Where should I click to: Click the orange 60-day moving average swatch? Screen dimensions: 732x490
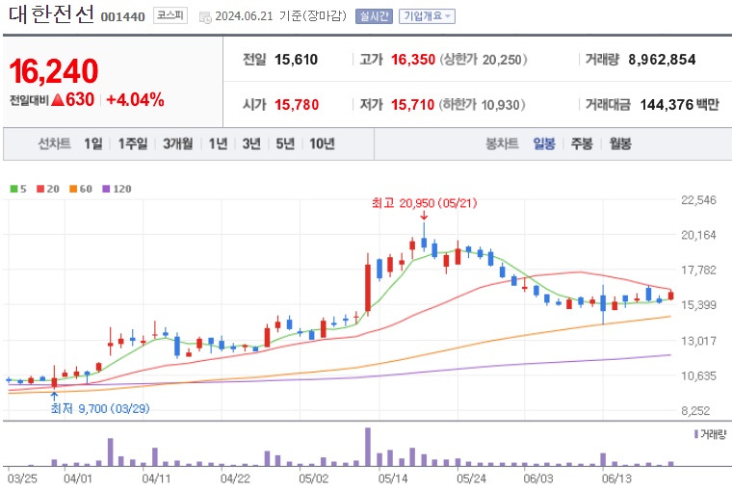(73, 189)
